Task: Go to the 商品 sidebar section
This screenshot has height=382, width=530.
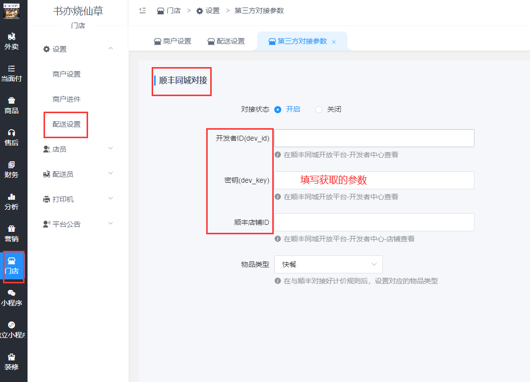Action: coord(12,106)
